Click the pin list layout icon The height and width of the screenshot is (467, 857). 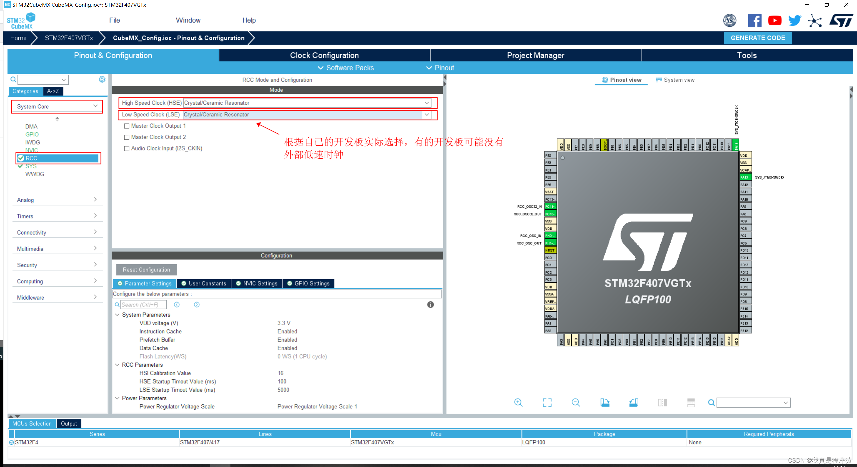(x=691, y=403)
